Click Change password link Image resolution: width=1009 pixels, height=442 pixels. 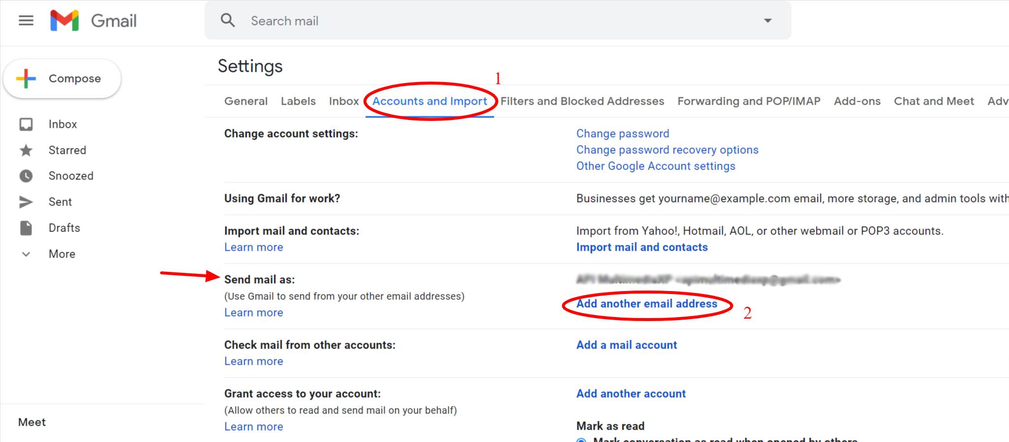[622, 134]
